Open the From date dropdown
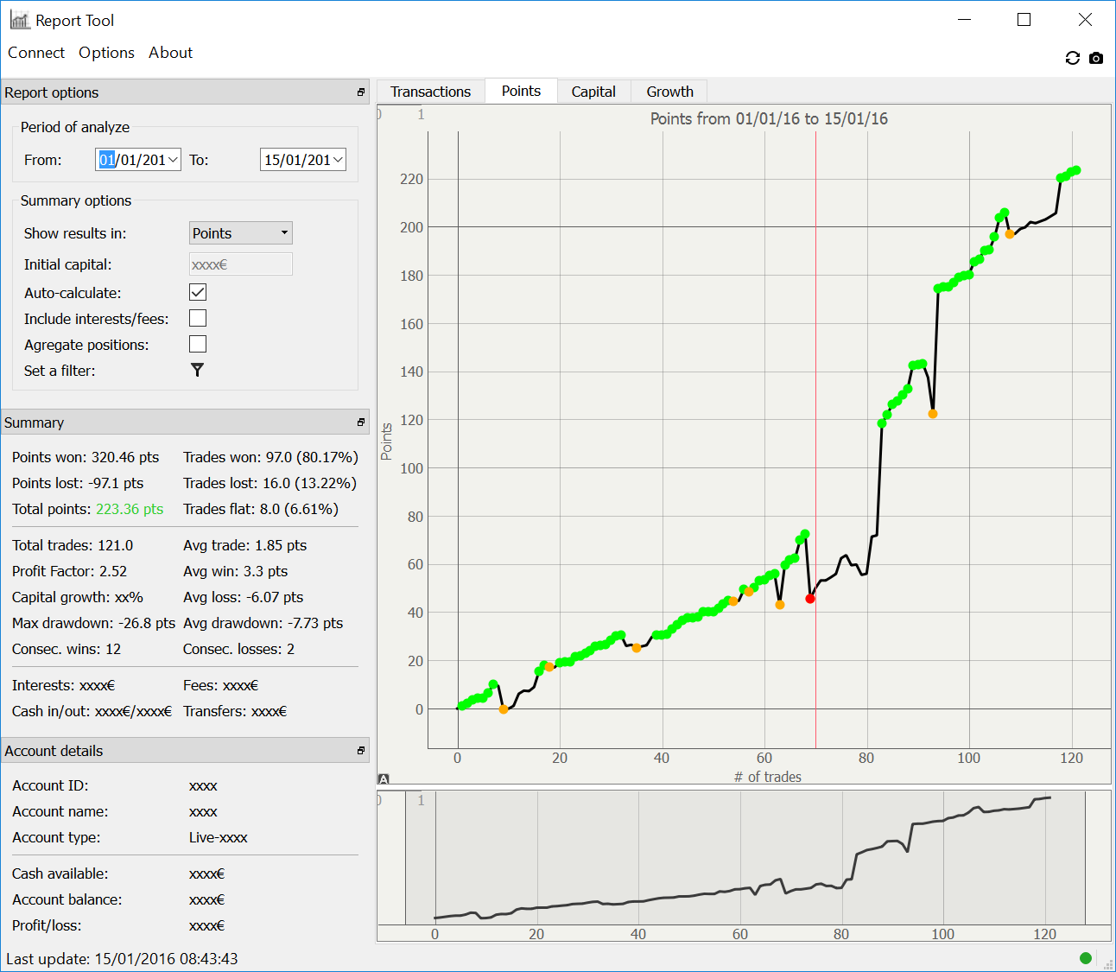Screen dimensions: 1116x972 173,160
